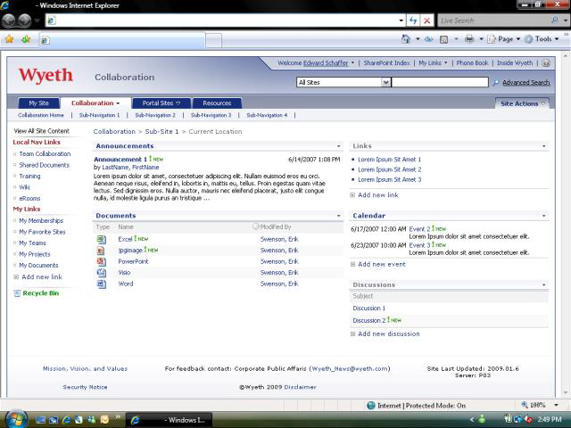Open the Tools toolbar menu
This screenshot has height=428, width=571.
[x=542, y=39]
